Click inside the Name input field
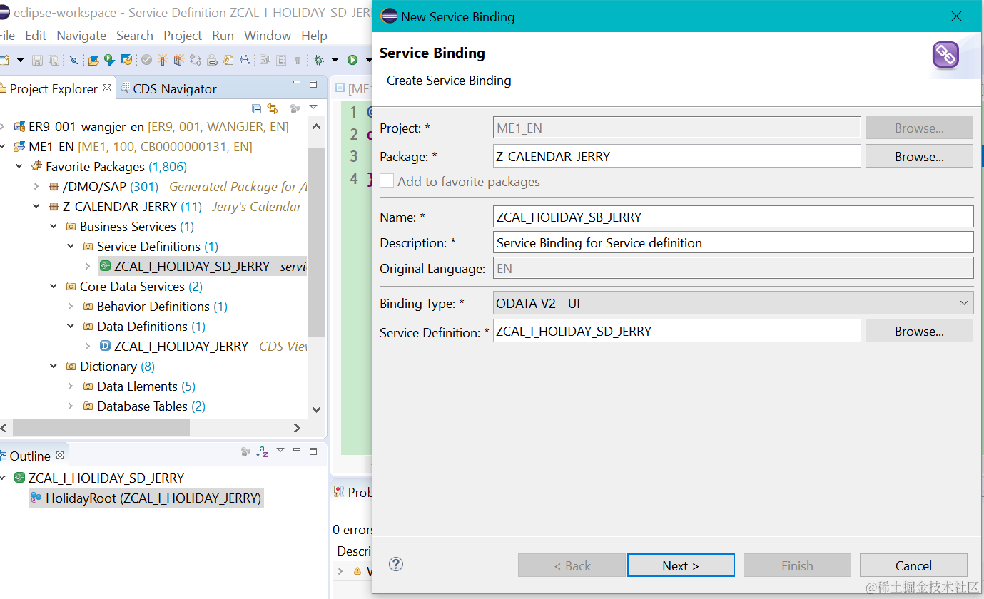This screenshot has height=599, width=984. [733, 217]
